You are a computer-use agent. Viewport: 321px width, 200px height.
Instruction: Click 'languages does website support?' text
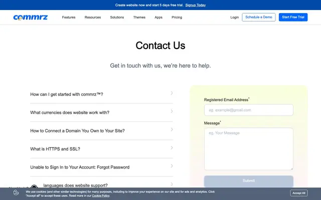point(75,185)
